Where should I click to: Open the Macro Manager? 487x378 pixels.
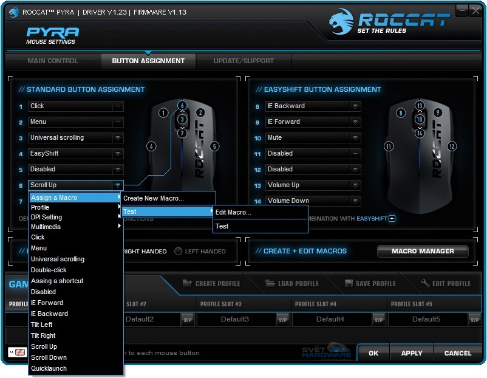pos(423,251)
